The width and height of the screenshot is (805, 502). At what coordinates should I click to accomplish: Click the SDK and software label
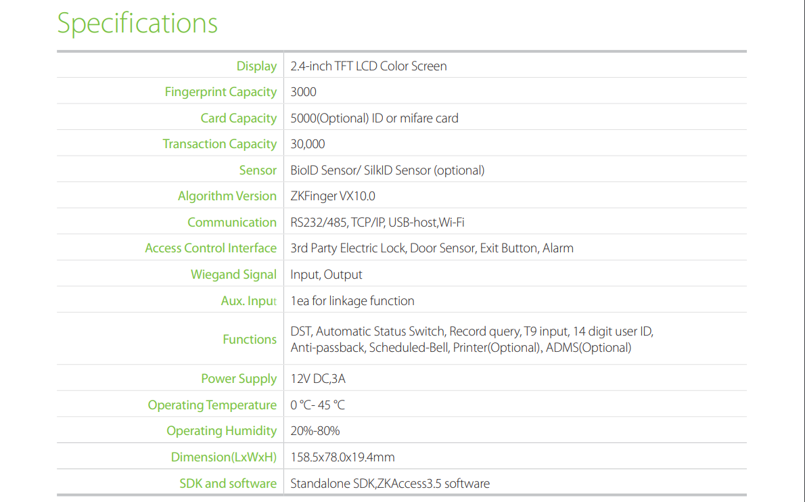point(227,484)
